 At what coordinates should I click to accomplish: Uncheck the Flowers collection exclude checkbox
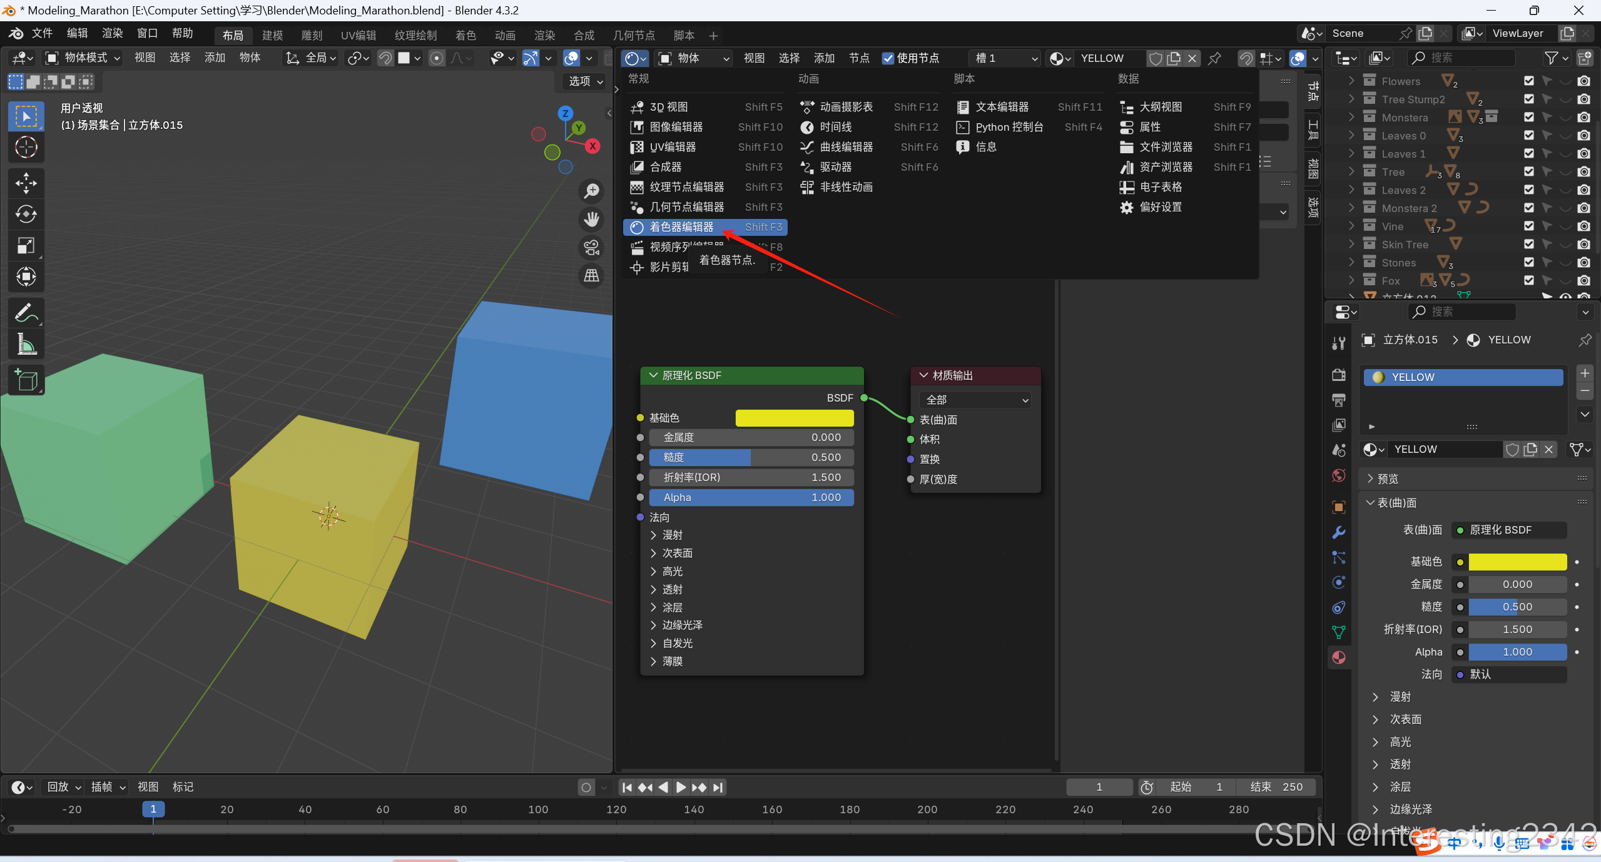click(x=1528, y=81)
